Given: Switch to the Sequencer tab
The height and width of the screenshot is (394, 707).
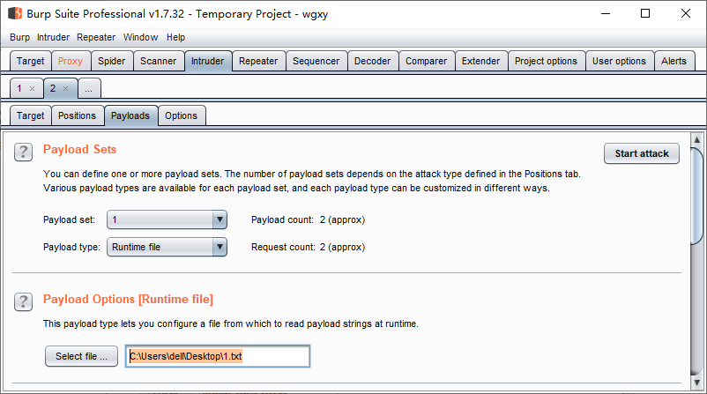Looking at the screenshot, I should pyautogui.click(x=316, y=61).
